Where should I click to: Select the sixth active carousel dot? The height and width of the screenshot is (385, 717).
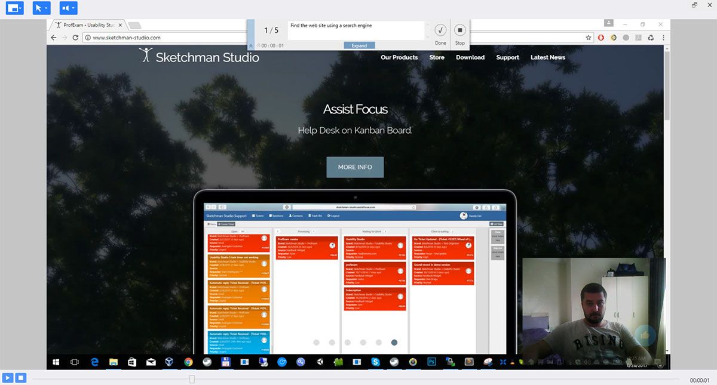coord(394,343)
